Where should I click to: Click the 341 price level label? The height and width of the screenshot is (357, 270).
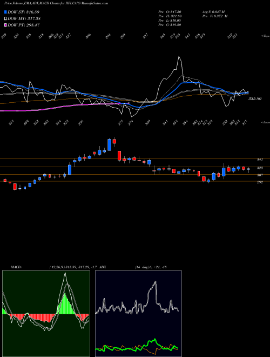click(x=260, y=160)
